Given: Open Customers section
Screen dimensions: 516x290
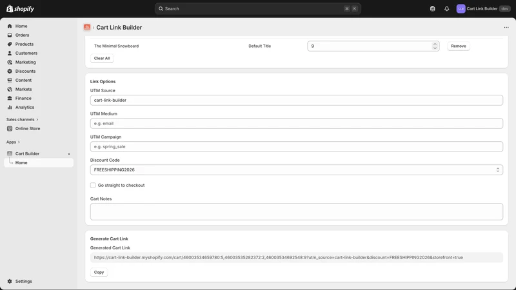Looking at the screenshot, I should pyautogui.click(x=26, y=53).
